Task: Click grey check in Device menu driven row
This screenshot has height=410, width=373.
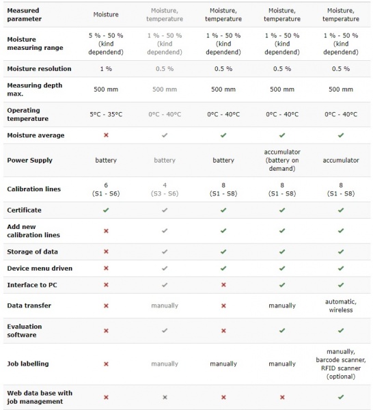Action: tap(165, 269)
